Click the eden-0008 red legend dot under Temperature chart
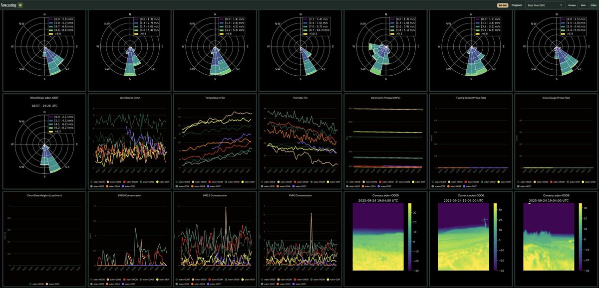The image size is (599, 288). (210, 182)
